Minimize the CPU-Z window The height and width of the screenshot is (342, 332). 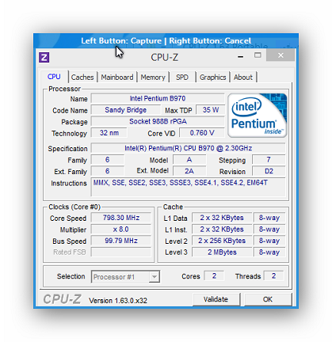click(x=240, y=56)
